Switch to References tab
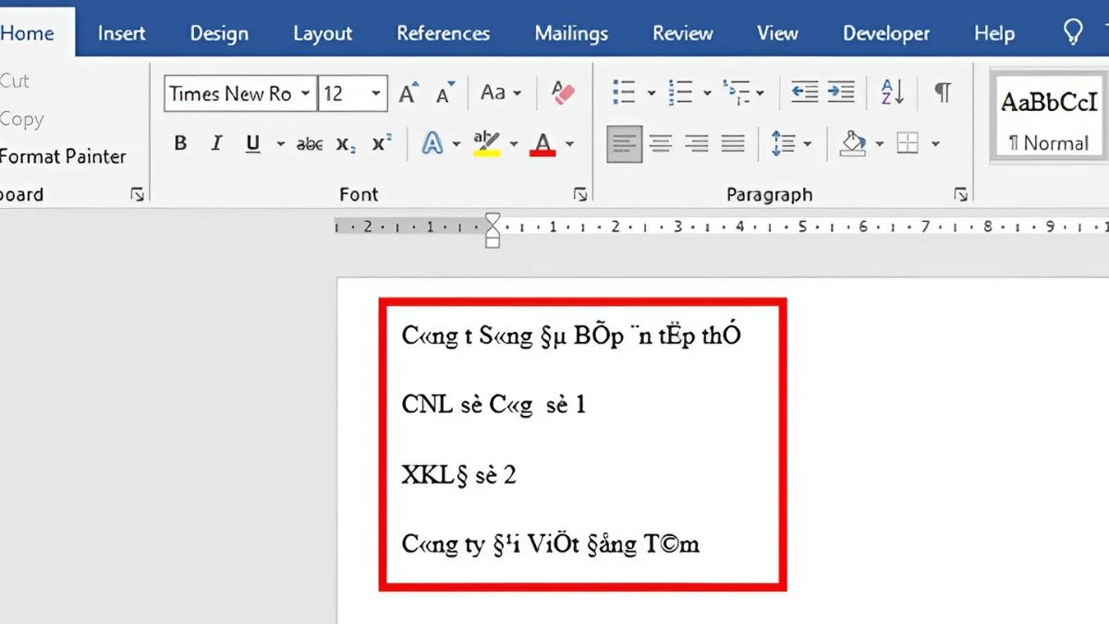Screen dimensions: 1109x624 [x=443, y=33]
